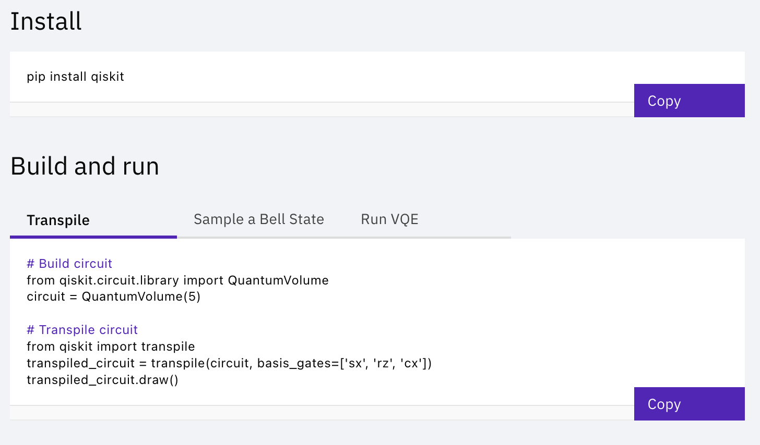Click the transpiled_circuit.draw() line
760x445 pixels.
tap(102, 380)
